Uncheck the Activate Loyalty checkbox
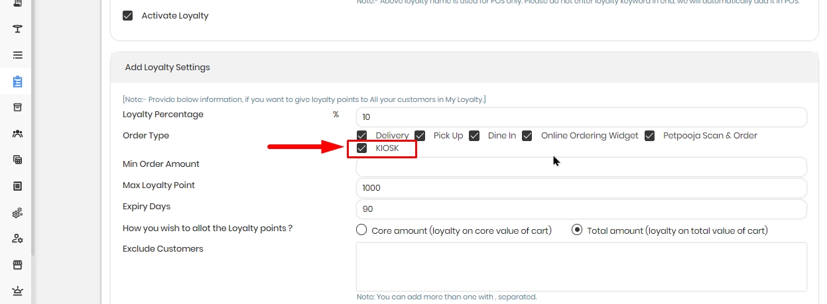The image size is (827, 304). (128, 15)
